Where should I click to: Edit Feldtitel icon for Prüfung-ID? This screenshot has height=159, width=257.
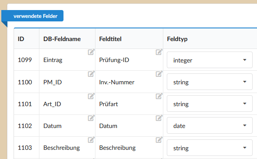(x=159, y=52)
